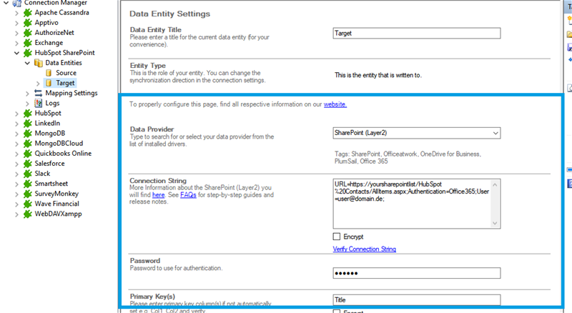Viewport: 572px width, 313px height.
Task: Click the Verify Connection String link
Action: (364, 249)
